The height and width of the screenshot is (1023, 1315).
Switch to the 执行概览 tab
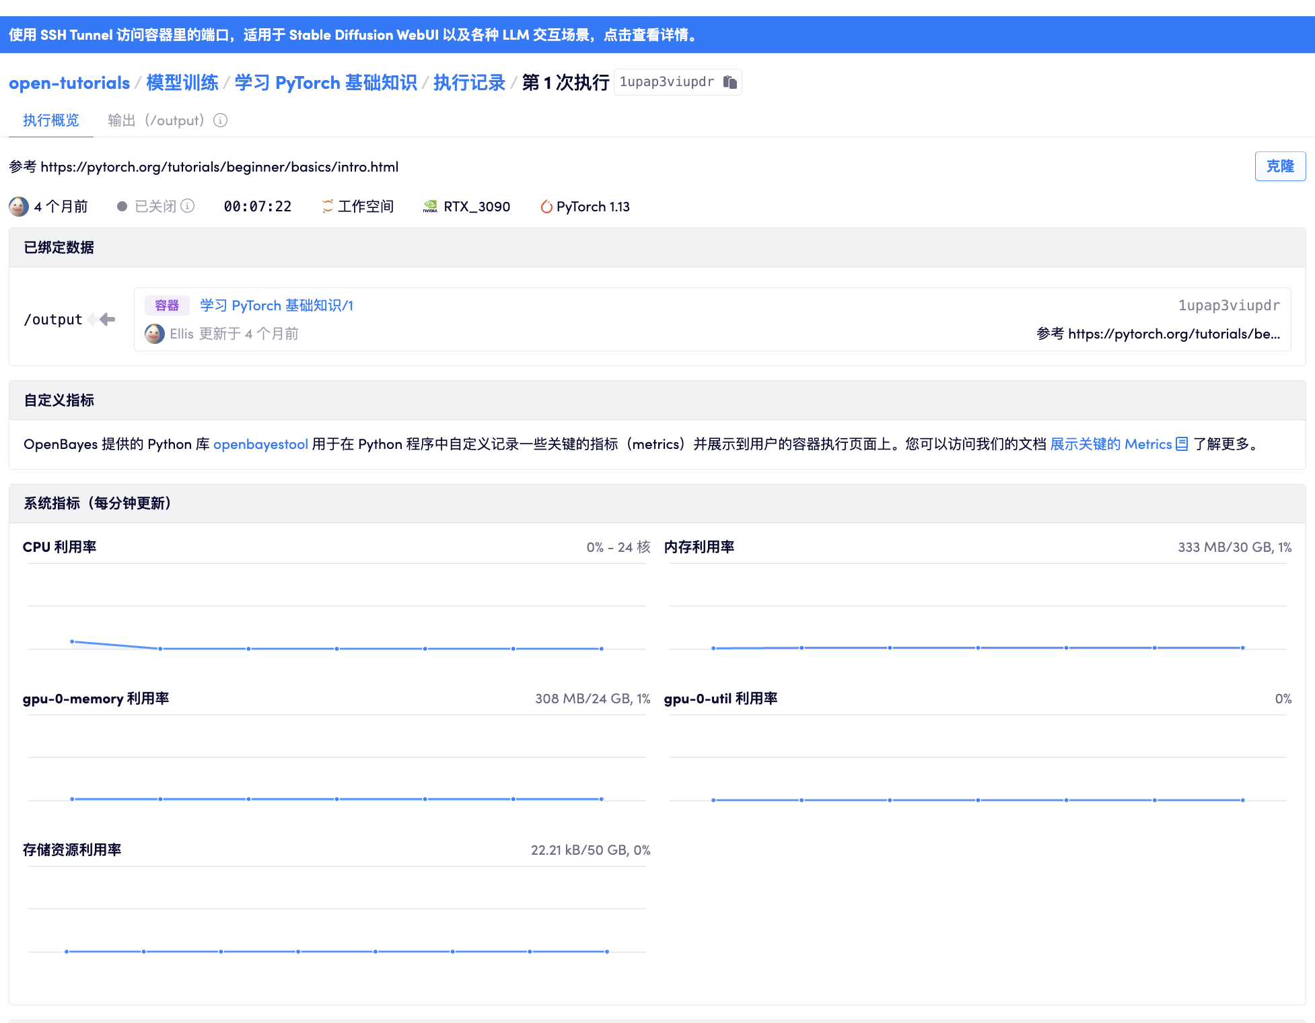pos(51,120)
